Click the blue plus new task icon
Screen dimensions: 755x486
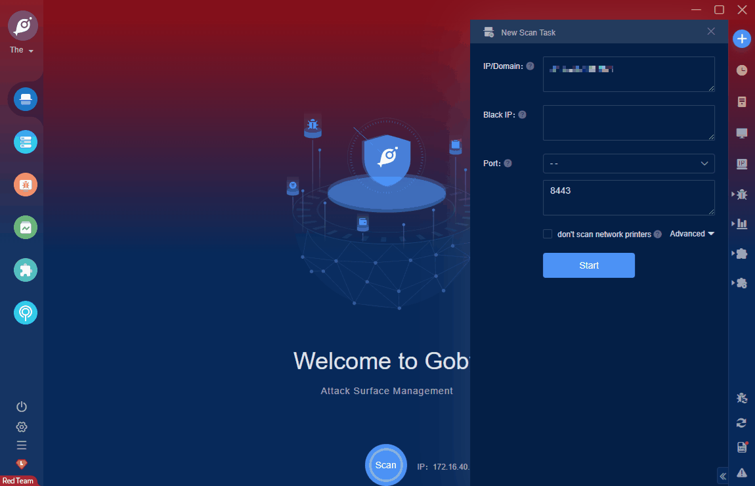[x=741, y=39]
